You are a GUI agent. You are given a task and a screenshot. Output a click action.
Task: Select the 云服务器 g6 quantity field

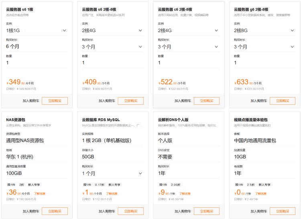tap(264, 63)
